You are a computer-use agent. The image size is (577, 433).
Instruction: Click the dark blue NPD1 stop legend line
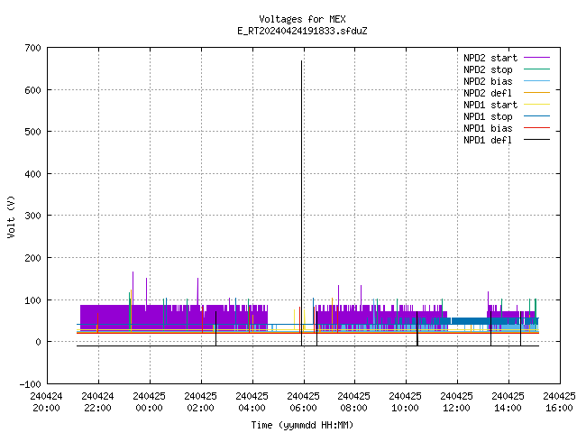536,116
